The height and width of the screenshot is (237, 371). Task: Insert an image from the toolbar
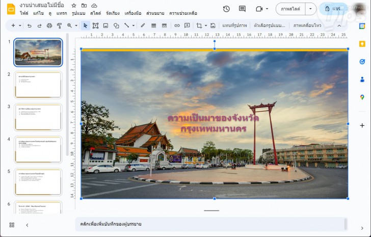point(105,25)
